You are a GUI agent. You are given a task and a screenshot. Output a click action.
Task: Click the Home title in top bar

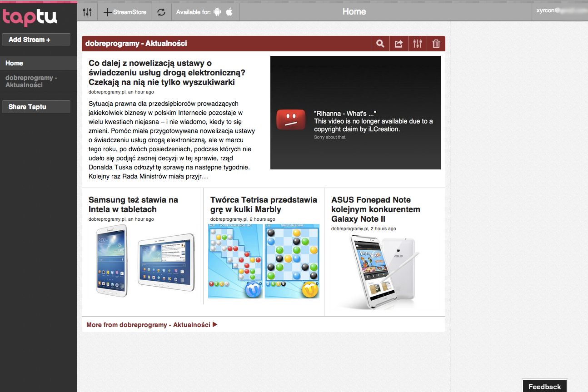click(x=354, y=12)
